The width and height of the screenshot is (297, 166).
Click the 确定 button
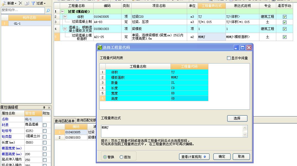(222, 157)
